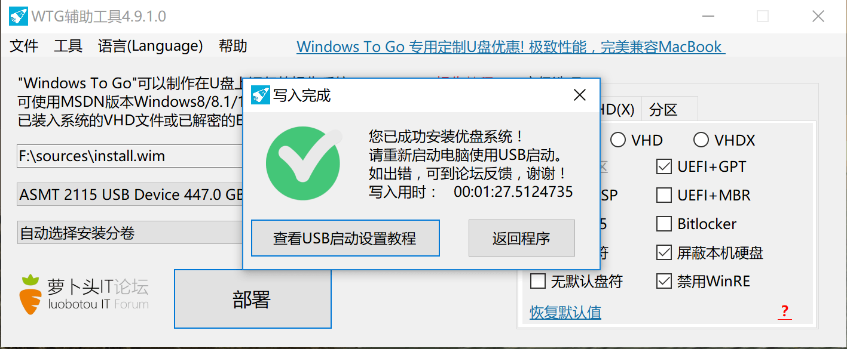Screen dimensions: 847x349
Task: Close the 写入完成 dialog
Action: point(579,95)
